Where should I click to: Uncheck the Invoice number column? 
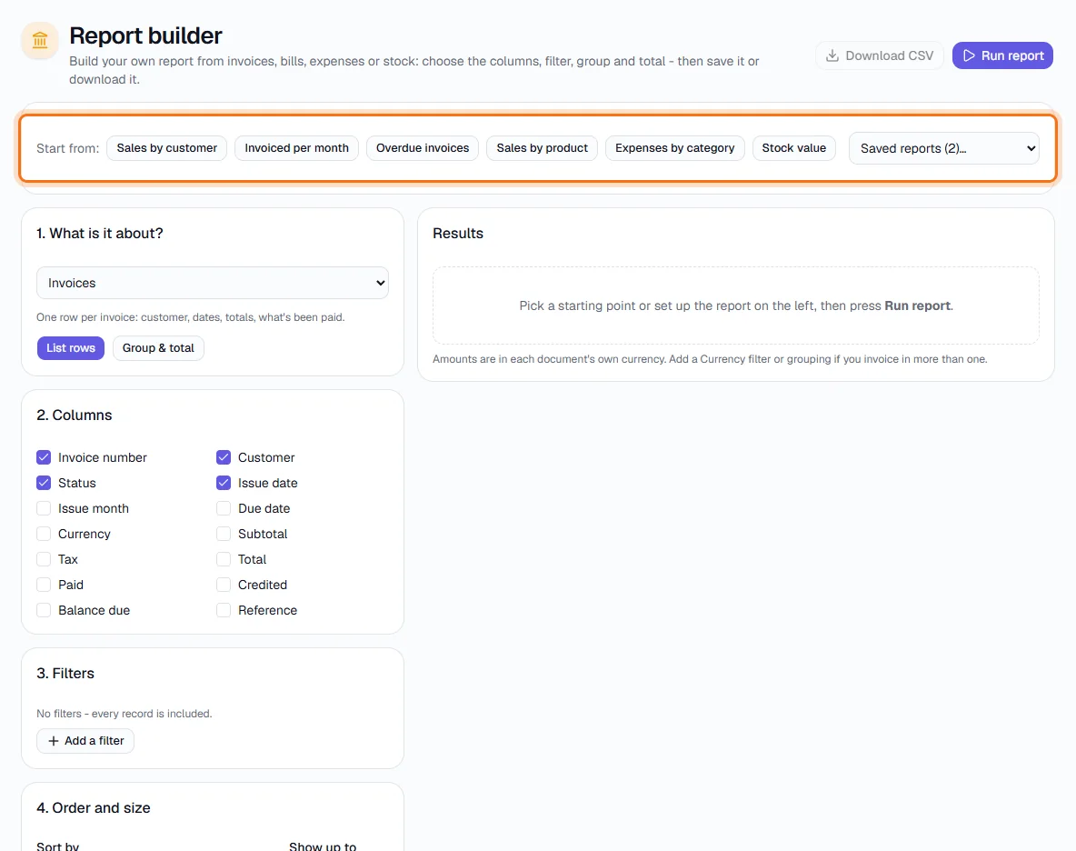44,457
